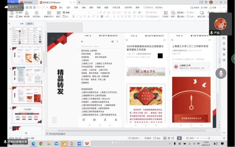235x147 pixels.
Task: Switch to Slide Sorter grid view
Action: (x=169, y=138)
